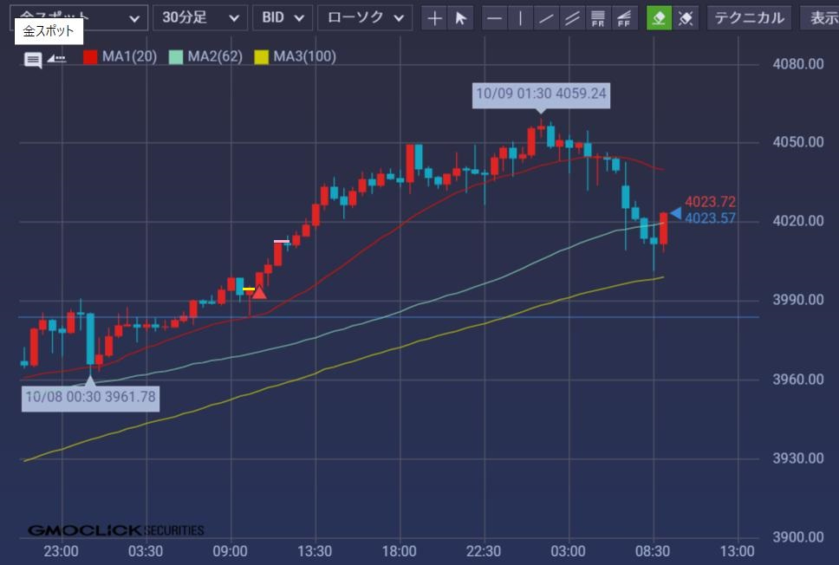Screen dimensions: 839x565
Task: Click the 08:30 time axis label
Action: (x=653, y=551)
